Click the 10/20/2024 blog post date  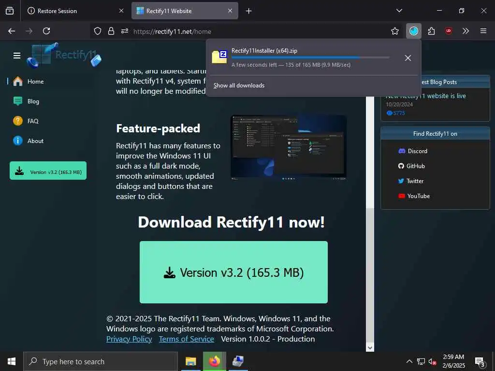[399, 104]
